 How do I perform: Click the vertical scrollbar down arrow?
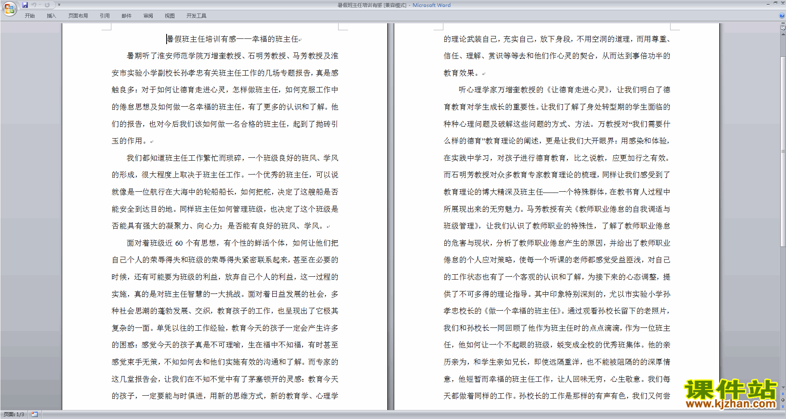[x=783, y=387]
